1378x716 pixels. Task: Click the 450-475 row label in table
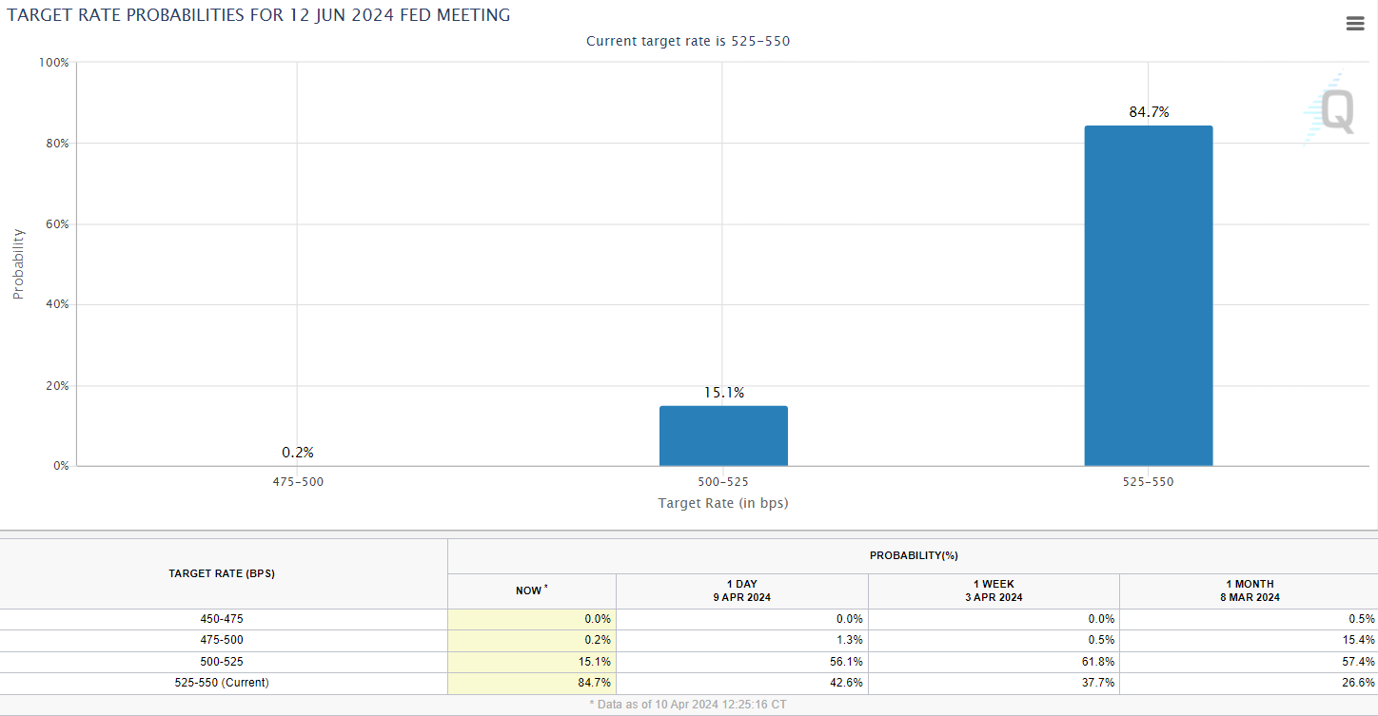tap(223, 619)
